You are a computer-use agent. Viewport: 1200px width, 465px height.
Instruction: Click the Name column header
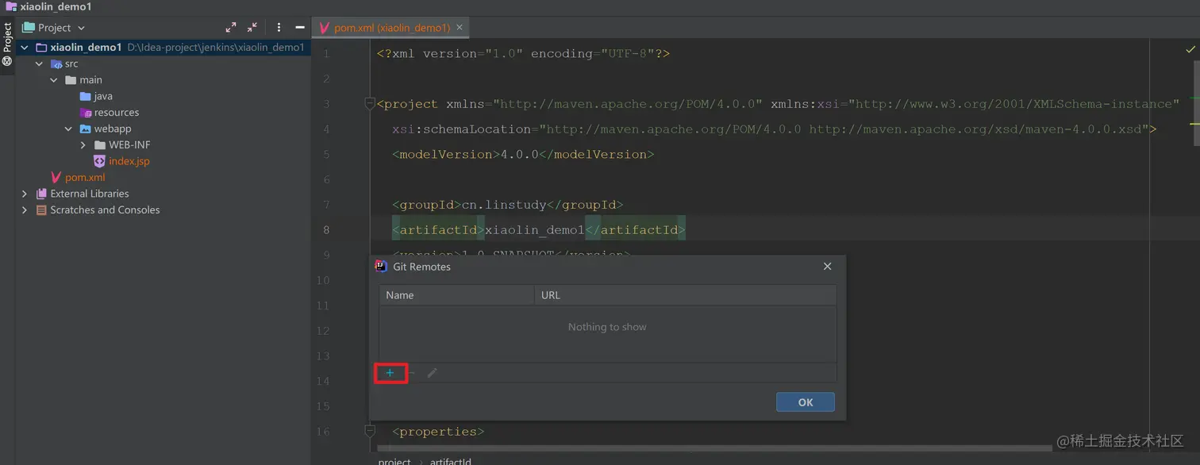(x=456, y=295)
